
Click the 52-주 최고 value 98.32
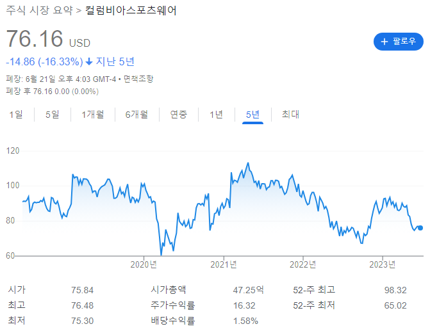point(395,290)
